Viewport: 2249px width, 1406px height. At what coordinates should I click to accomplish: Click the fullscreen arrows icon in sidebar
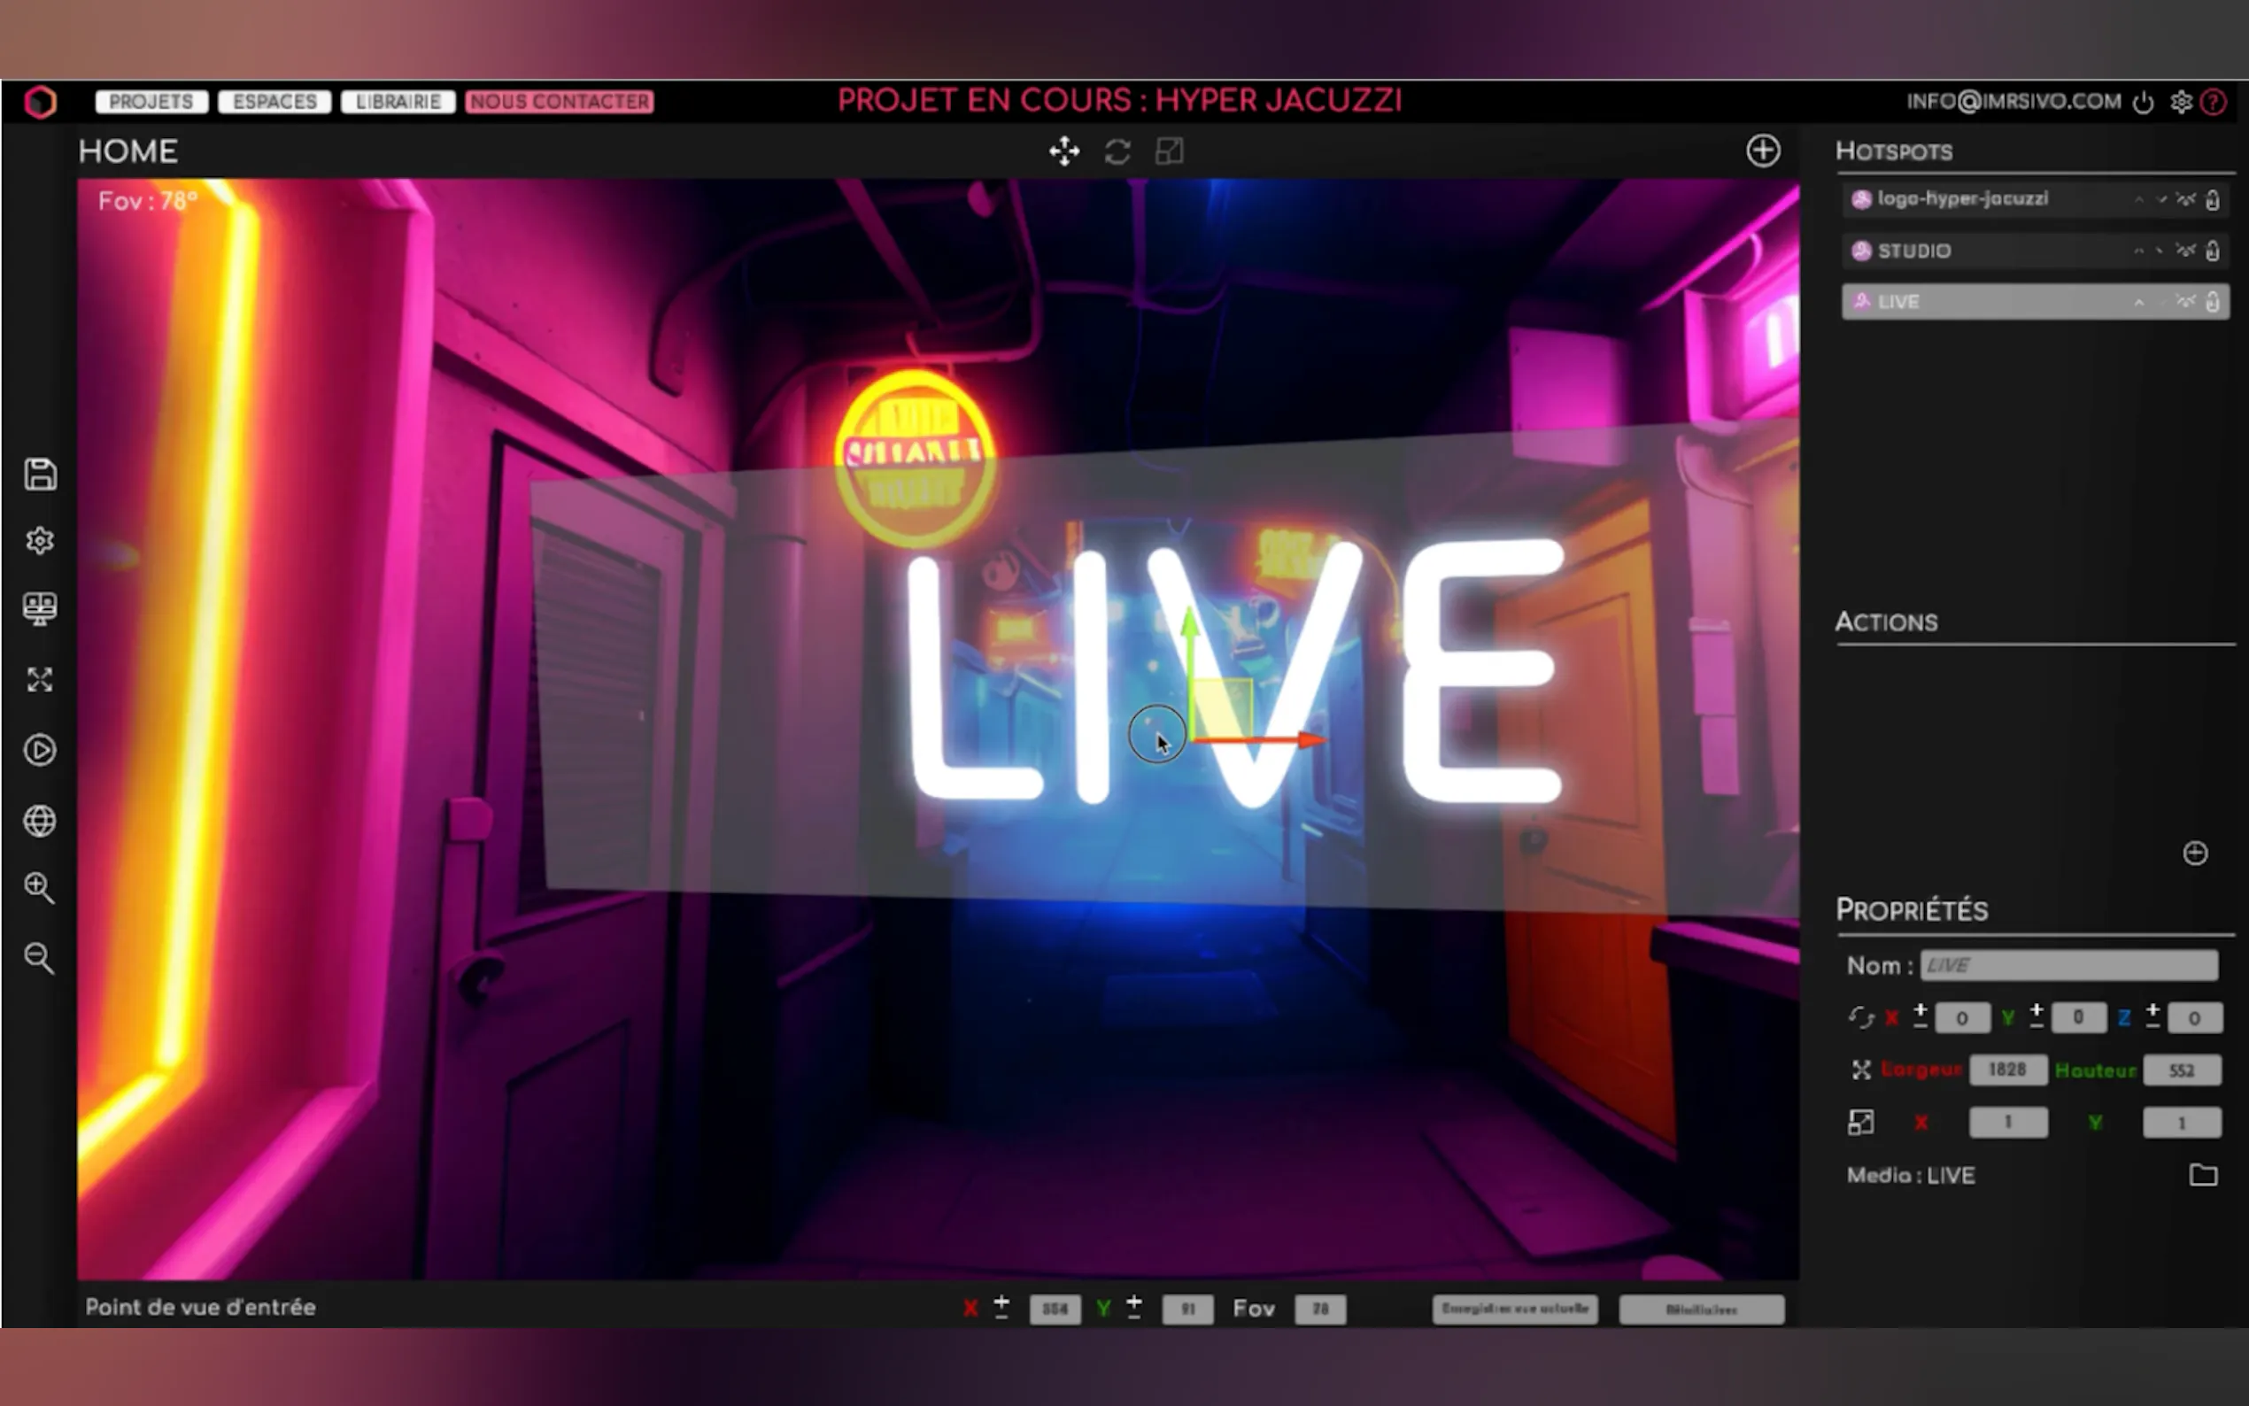click(39, 680)
